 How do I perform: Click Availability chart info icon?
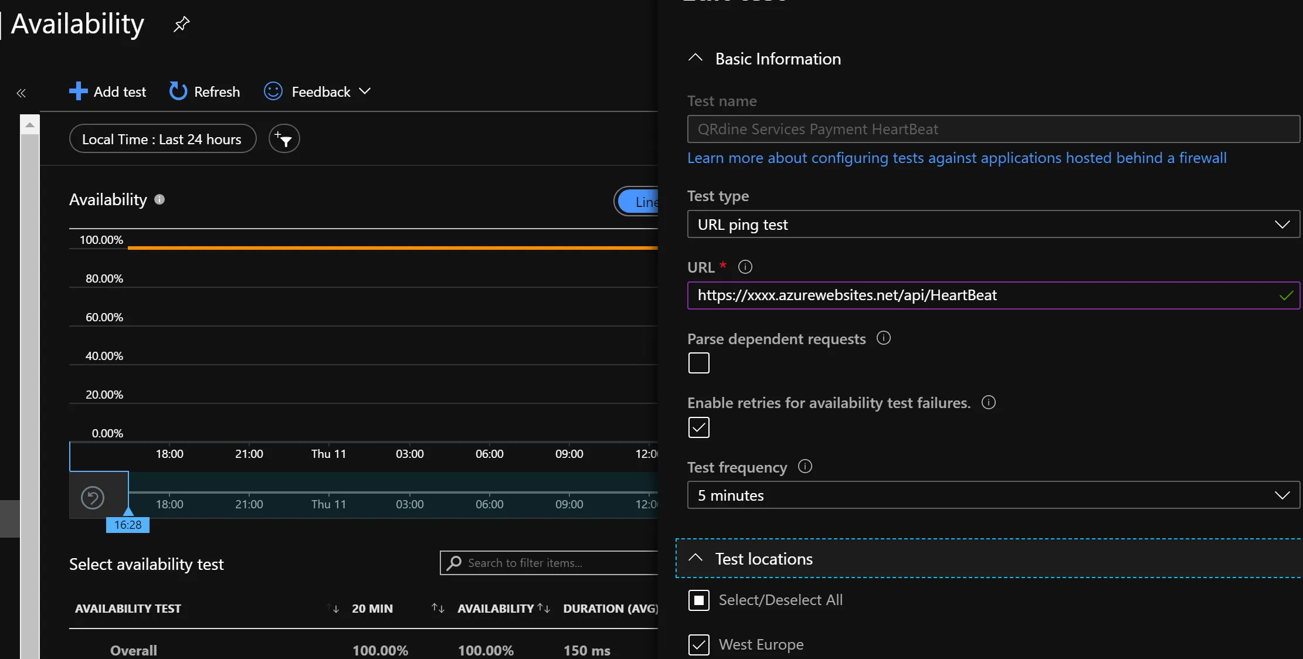[160, 199]
